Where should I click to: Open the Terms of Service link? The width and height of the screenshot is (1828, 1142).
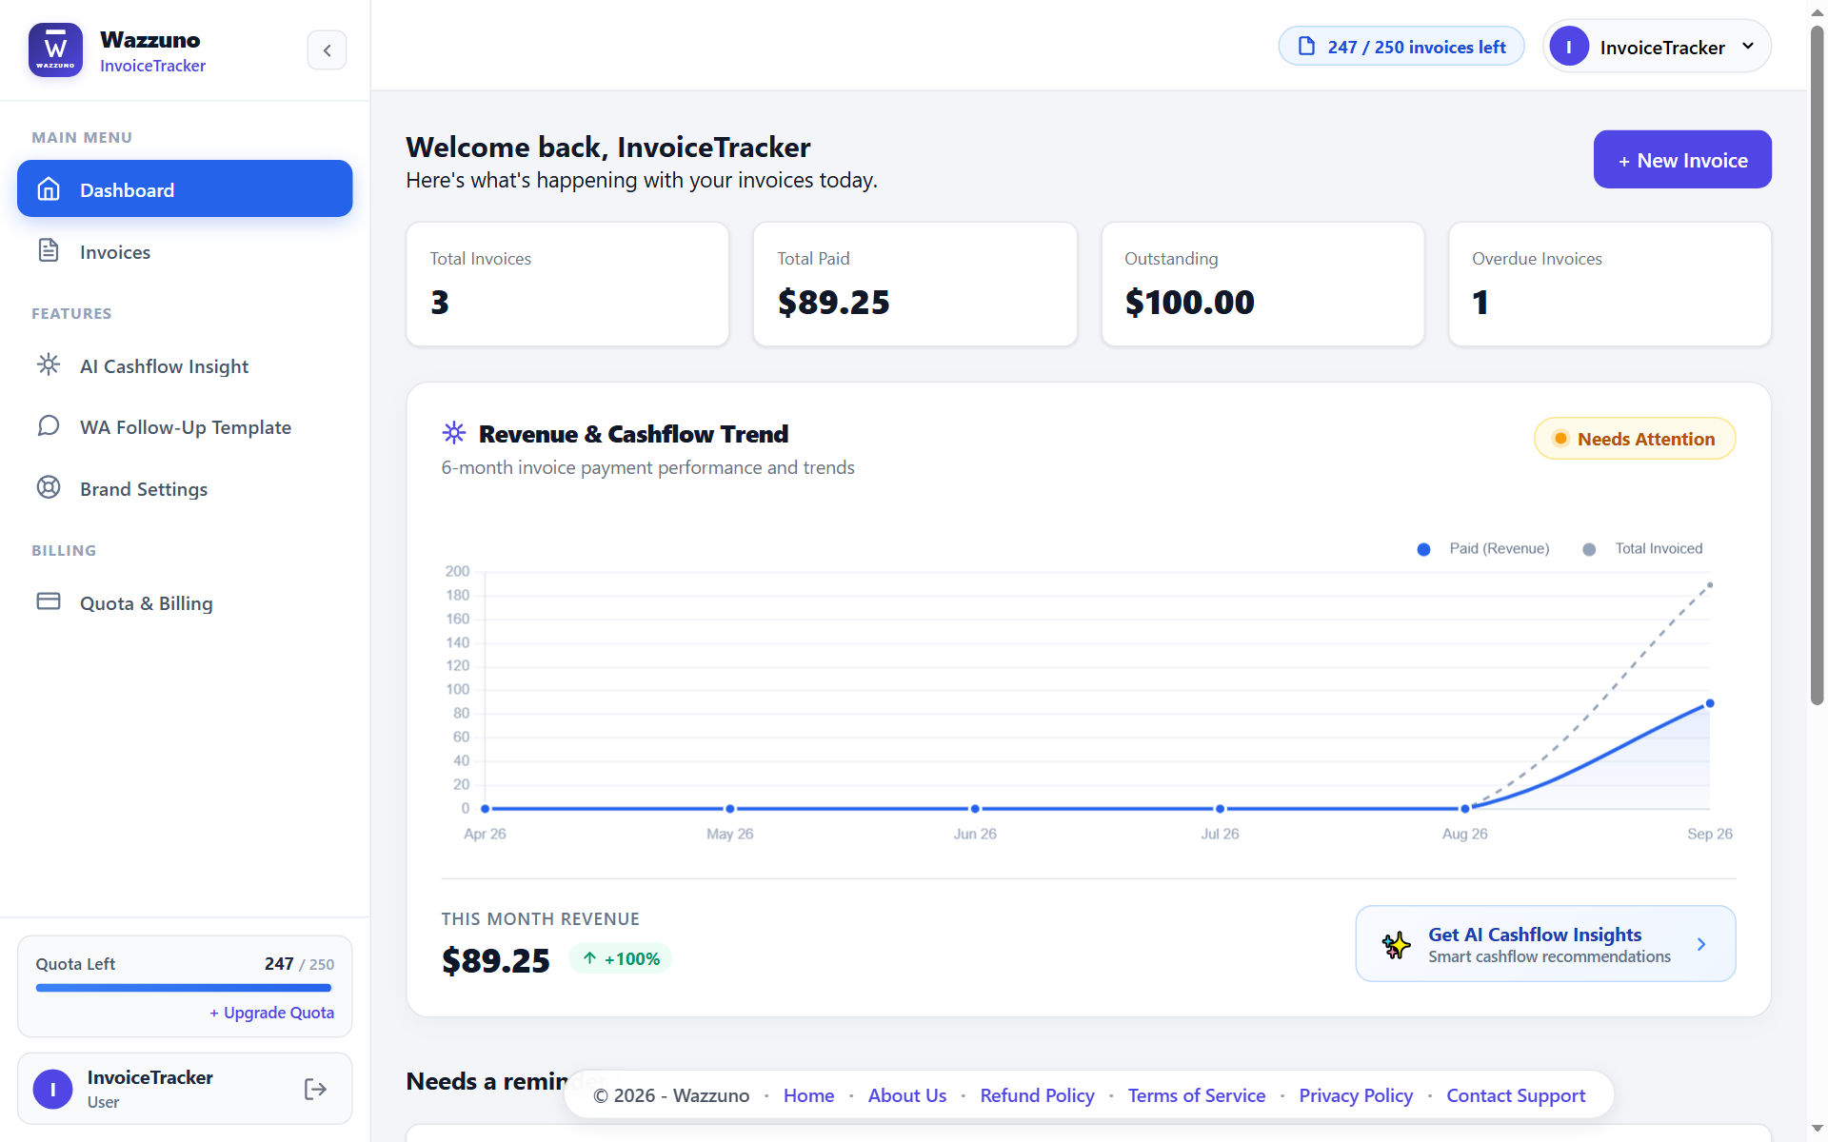tap(1197, 1095)
